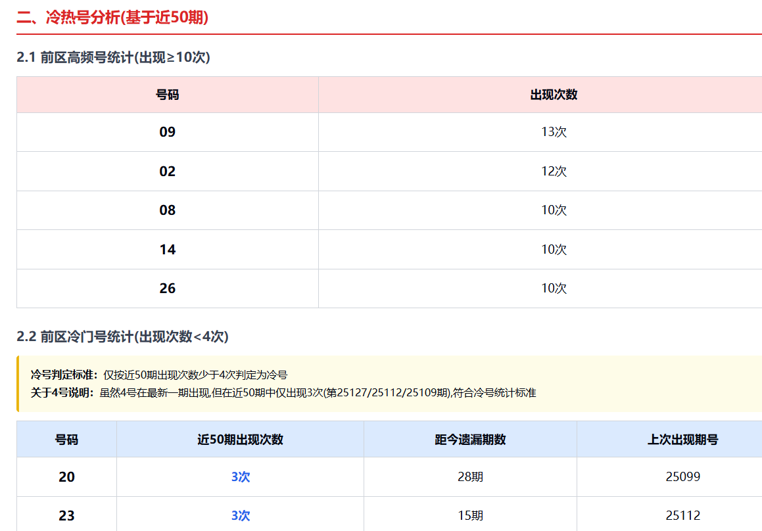Click the 近50期出现次数 column header
The width and height of the screenshot is (762, 531).
(x=240, y=440)
